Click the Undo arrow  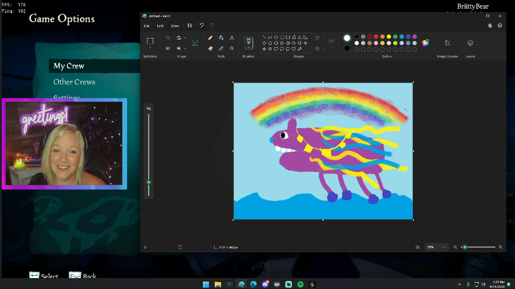click(202, 26)
